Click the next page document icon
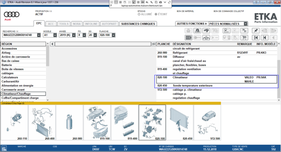 pos(273,31)
